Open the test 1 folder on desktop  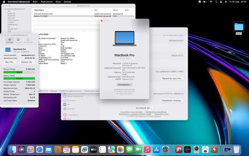click(x=239, y=28)
